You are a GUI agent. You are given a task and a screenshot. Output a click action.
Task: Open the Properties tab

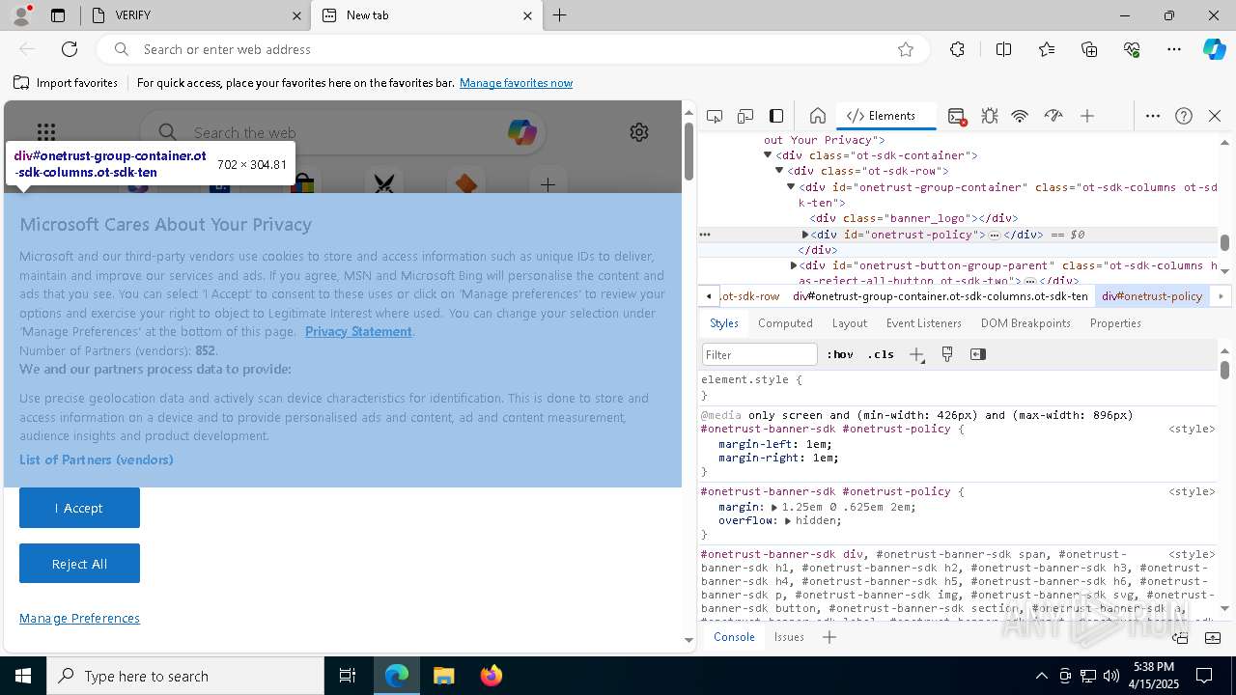[x=1115, y=323]
